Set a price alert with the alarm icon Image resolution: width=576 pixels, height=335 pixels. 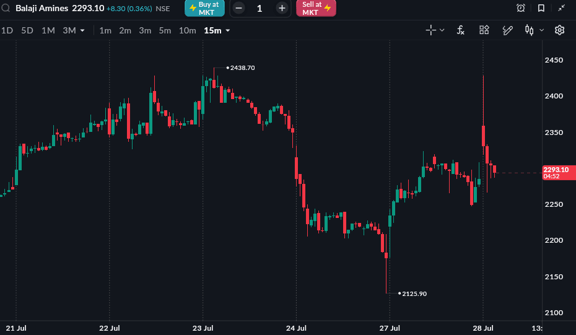coord(520,7)
